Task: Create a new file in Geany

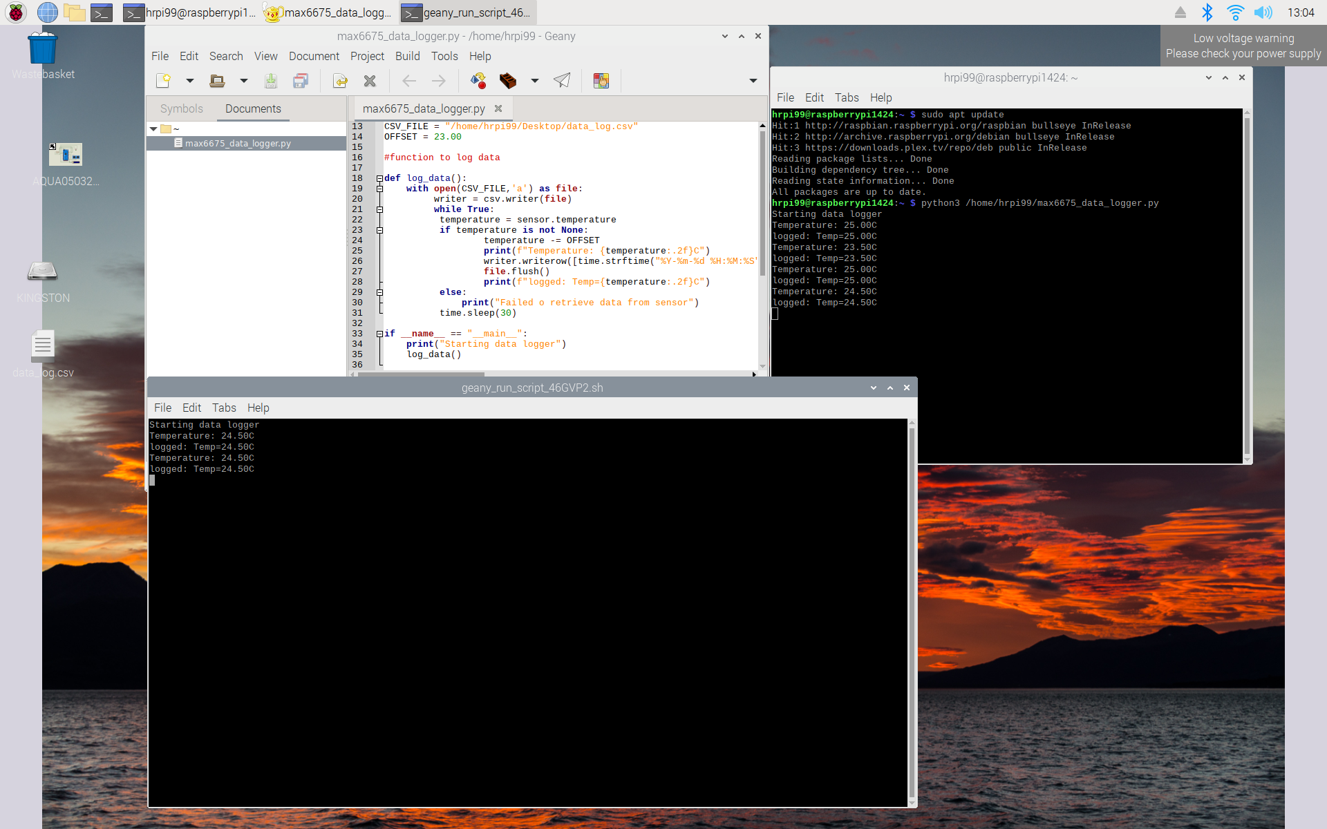Action: (163, 81)
